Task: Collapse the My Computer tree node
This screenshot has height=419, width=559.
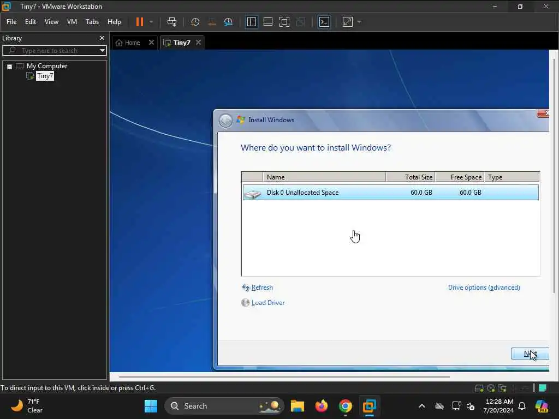Action: coord(10,66)
